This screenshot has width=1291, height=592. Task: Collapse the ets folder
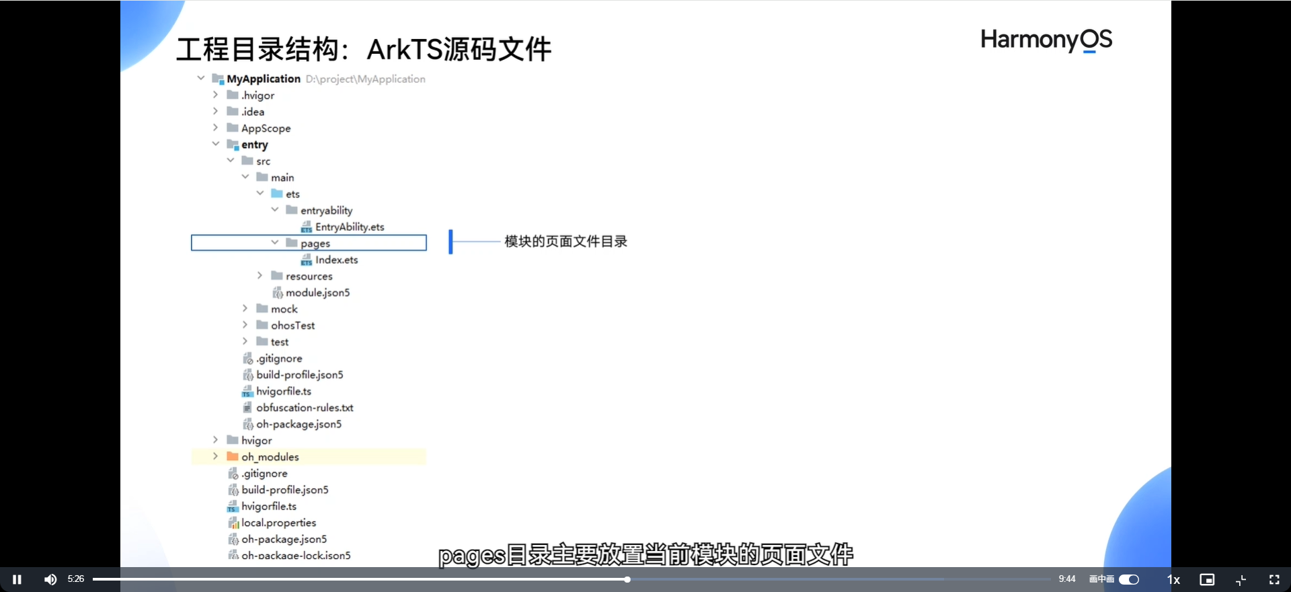(x=260, y=193)
